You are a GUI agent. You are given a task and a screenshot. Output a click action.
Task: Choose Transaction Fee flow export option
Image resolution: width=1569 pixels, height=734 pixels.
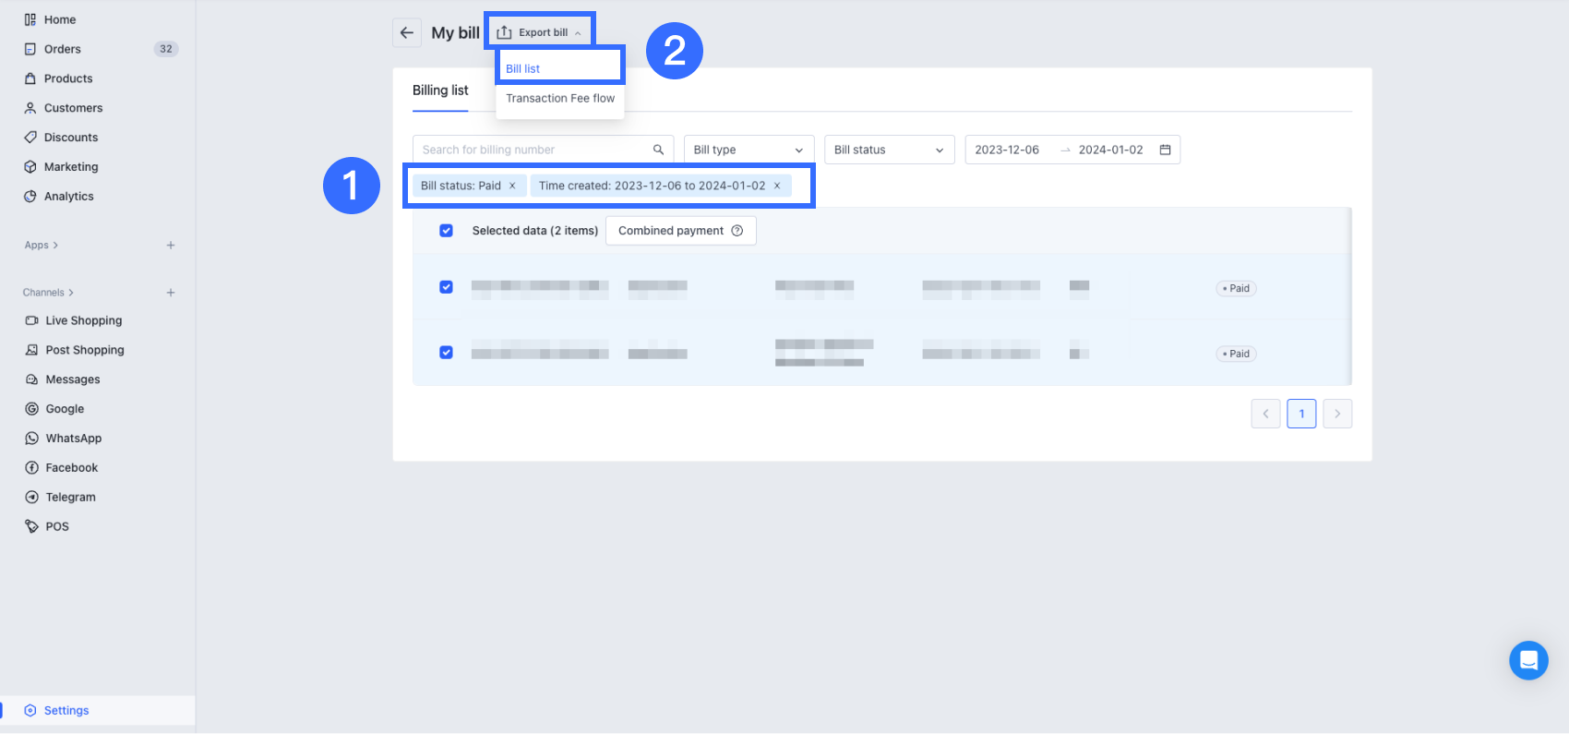tap(560, 98)
